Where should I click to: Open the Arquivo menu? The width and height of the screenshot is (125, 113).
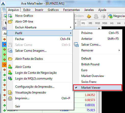[x=13, y=10]
